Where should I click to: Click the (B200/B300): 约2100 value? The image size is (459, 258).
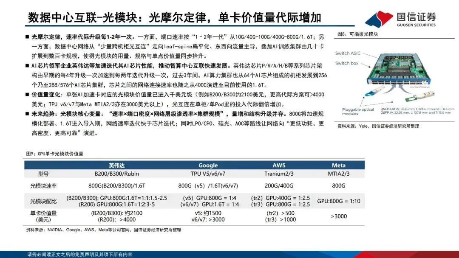116,213
